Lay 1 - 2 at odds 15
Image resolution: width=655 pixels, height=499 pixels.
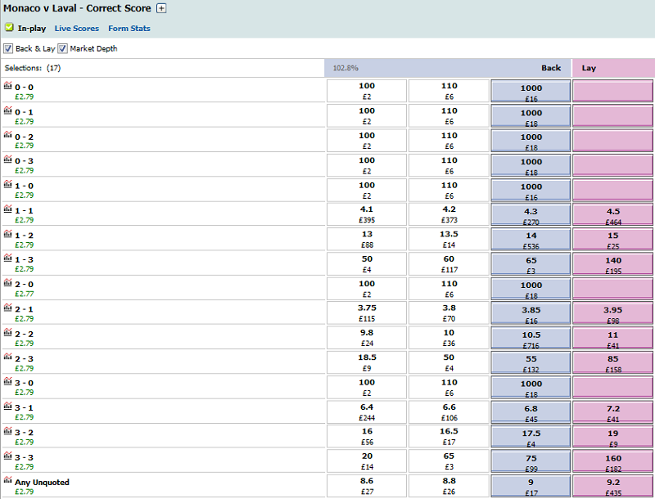pyautogui.click(x=612, y=239)
